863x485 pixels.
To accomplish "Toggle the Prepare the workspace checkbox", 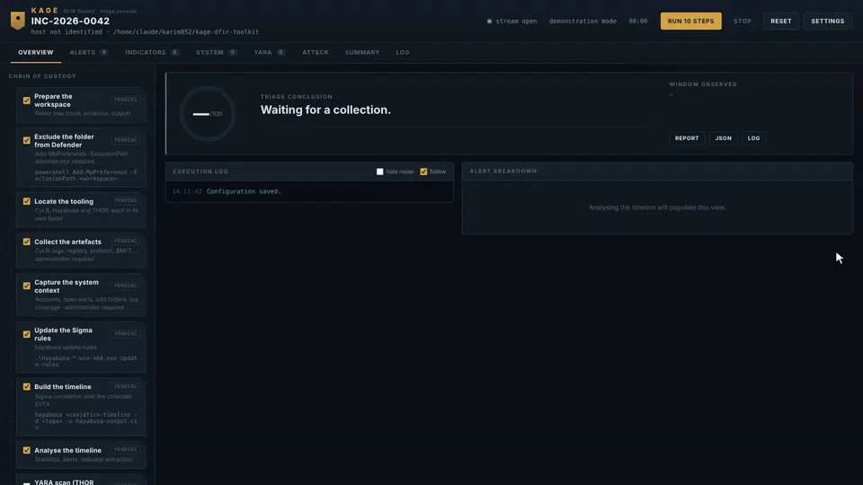I will (x=26, y=101).
